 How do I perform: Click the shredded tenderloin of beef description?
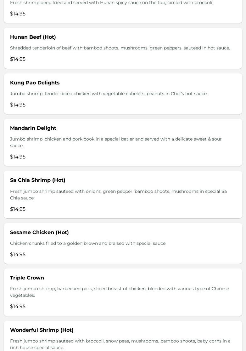(120, 48)
